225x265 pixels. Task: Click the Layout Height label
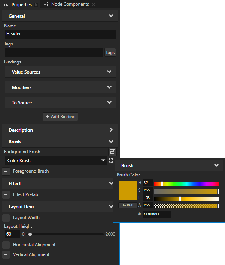(18, 226)
